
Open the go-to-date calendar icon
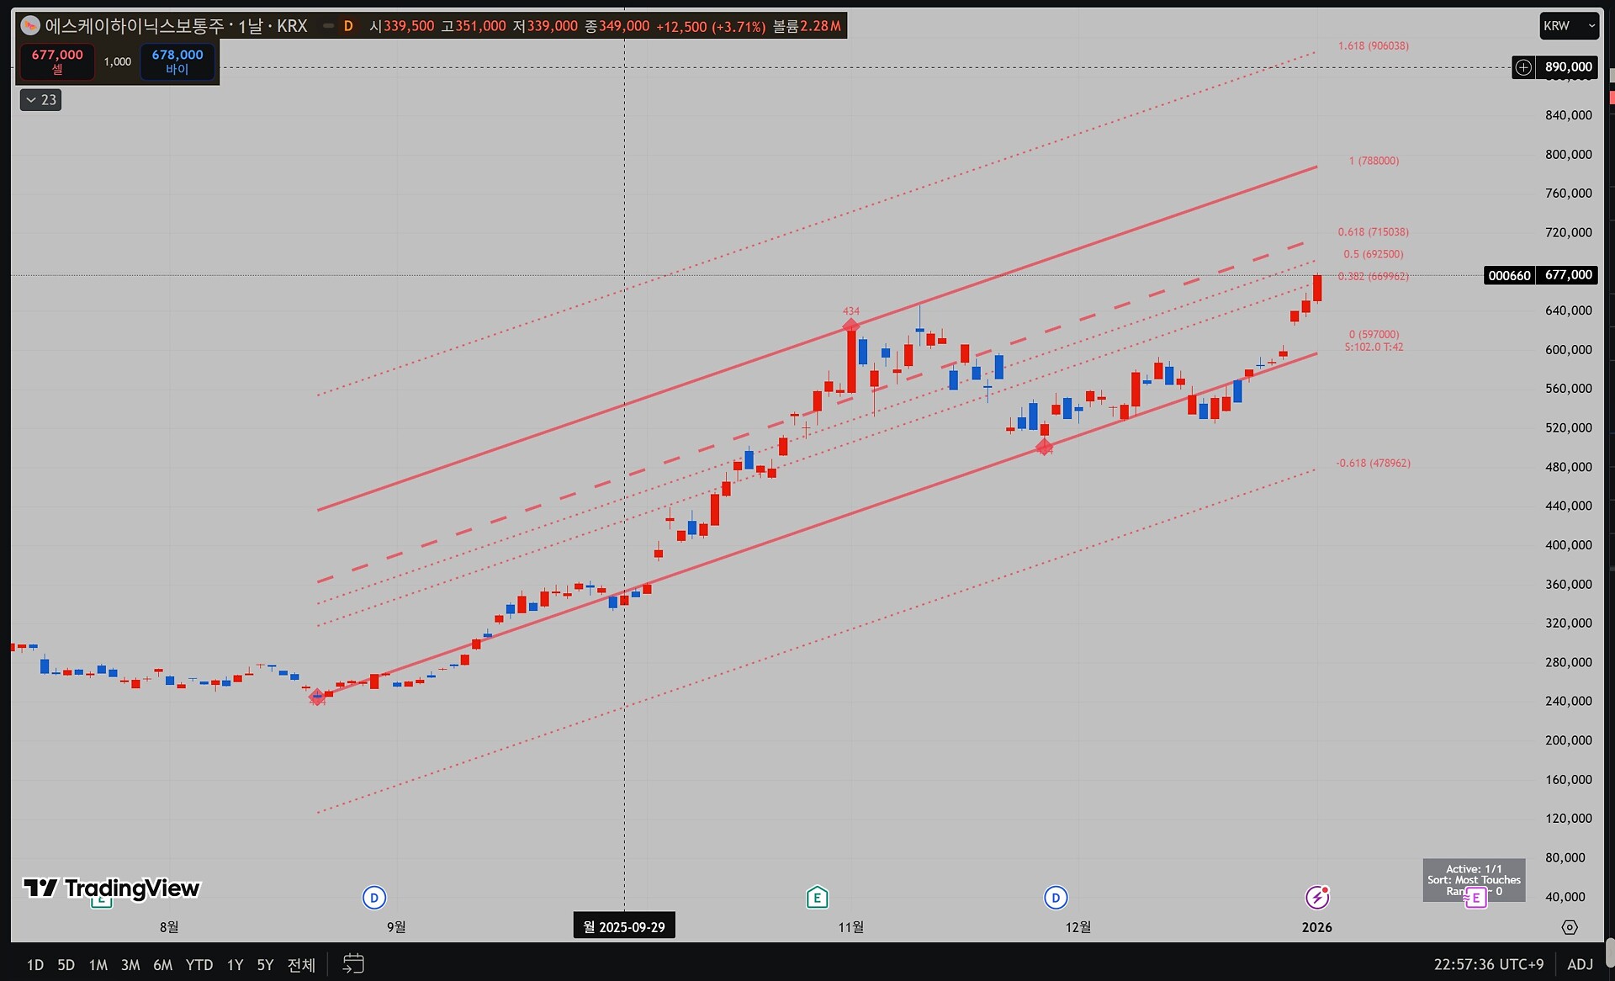coord(353,963)
